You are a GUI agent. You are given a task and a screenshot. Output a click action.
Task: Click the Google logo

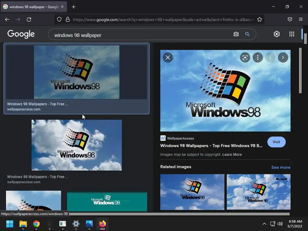(x=21, y=34)
